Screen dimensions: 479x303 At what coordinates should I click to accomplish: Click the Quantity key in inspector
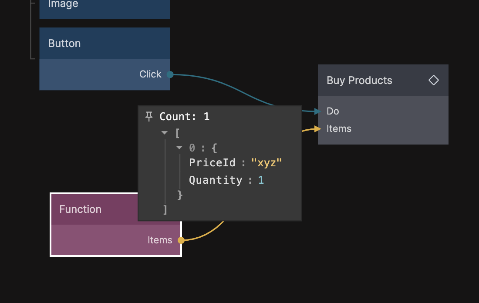(216, 180)
